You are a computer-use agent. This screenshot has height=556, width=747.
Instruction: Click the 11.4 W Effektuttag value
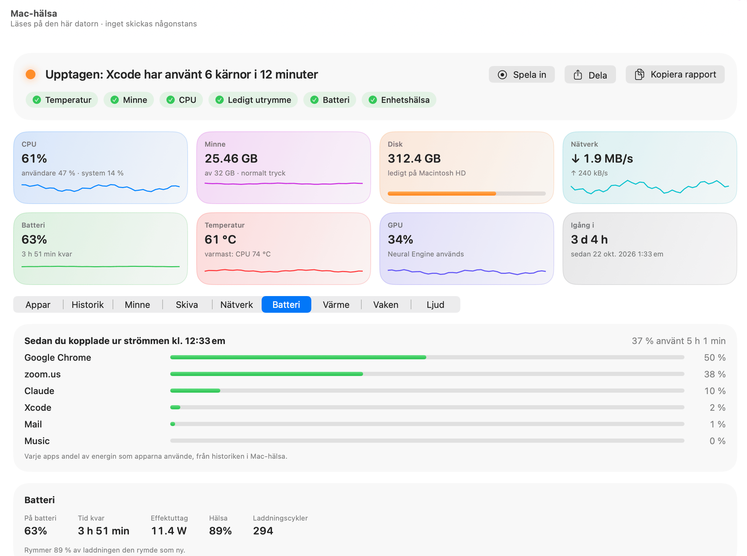169,531
